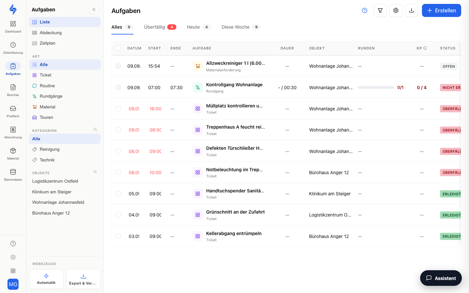Open the Stammdaten database icon
The height and width of the screenshot is (293, 469).
coord(13,172)
